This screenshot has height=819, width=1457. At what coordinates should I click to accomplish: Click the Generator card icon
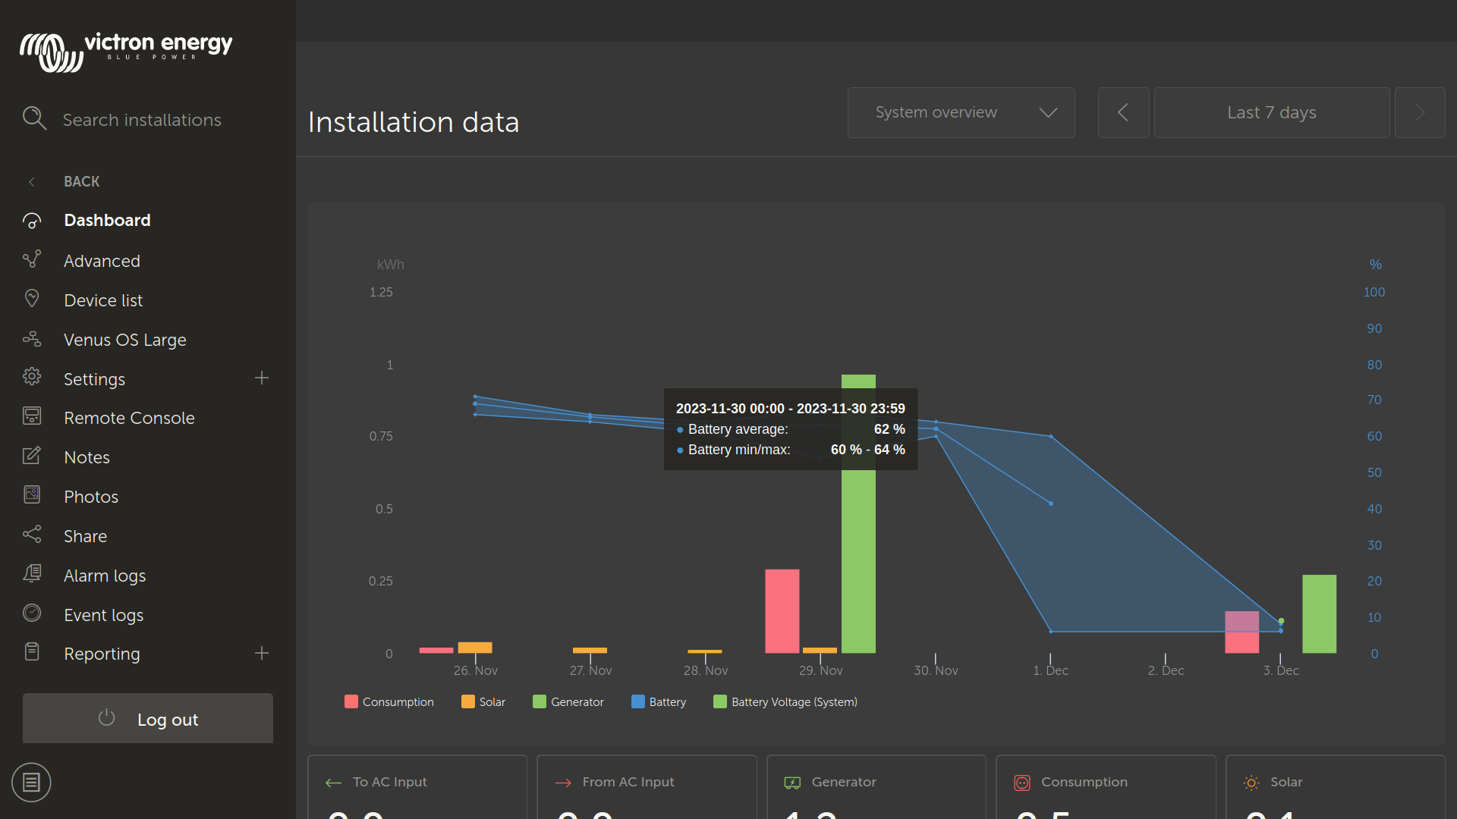coord(792,783)
